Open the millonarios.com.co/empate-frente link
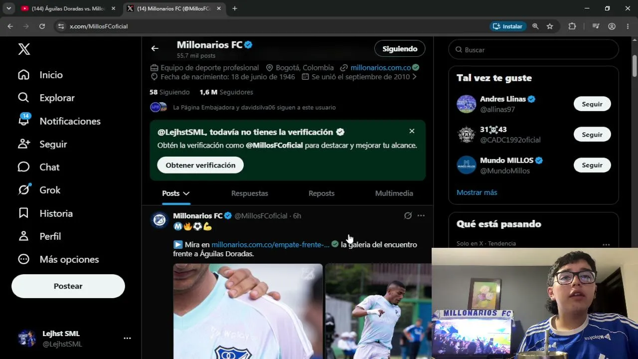The width and height of the screenshot is (638, 359). [271, 244]
